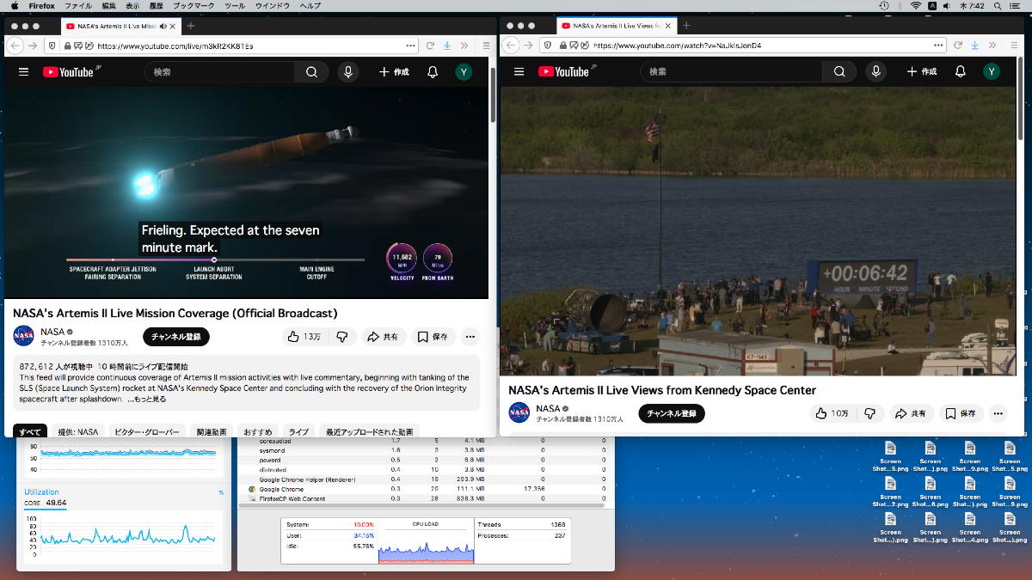Click search magnifier button in left YouTube window
The image size is (1032, 580).
(x=312, y=72)
